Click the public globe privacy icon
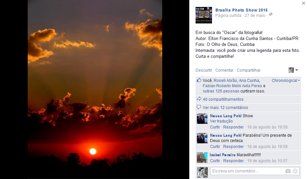307x179 pixels. tap(271, 14)
